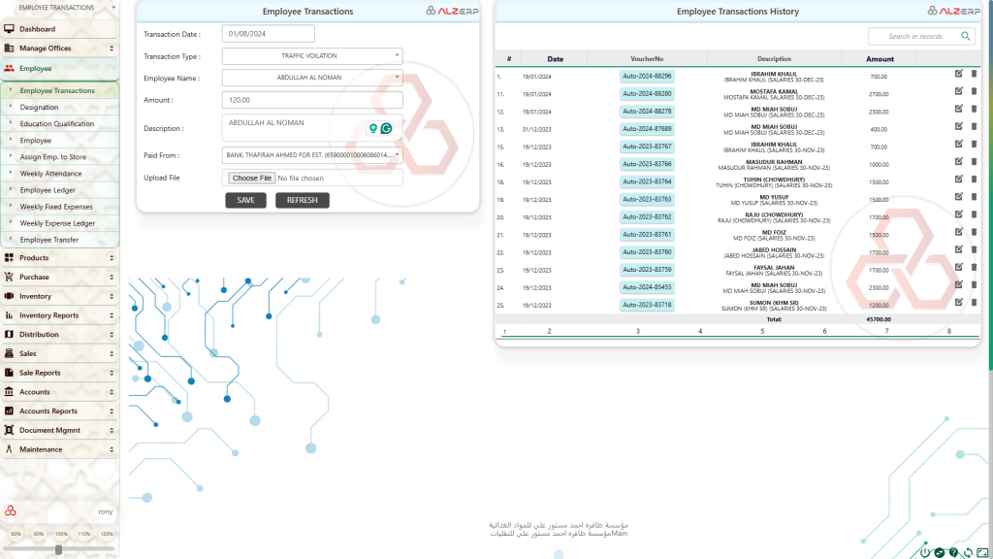This screenshot has height=559, width=993.
Task: Click the sync refresh arrows icon
Action: tap(968, 552)
